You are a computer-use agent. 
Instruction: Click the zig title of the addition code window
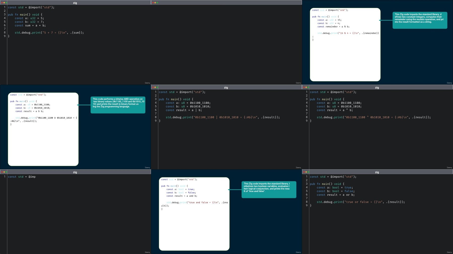pos(75,3)
